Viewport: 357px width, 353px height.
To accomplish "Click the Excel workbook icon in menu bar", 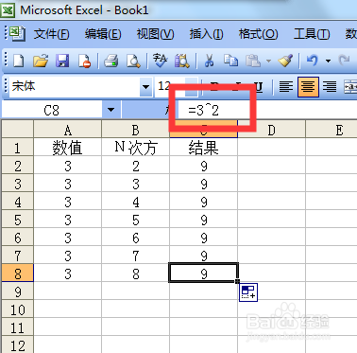I will click(16, 33).
